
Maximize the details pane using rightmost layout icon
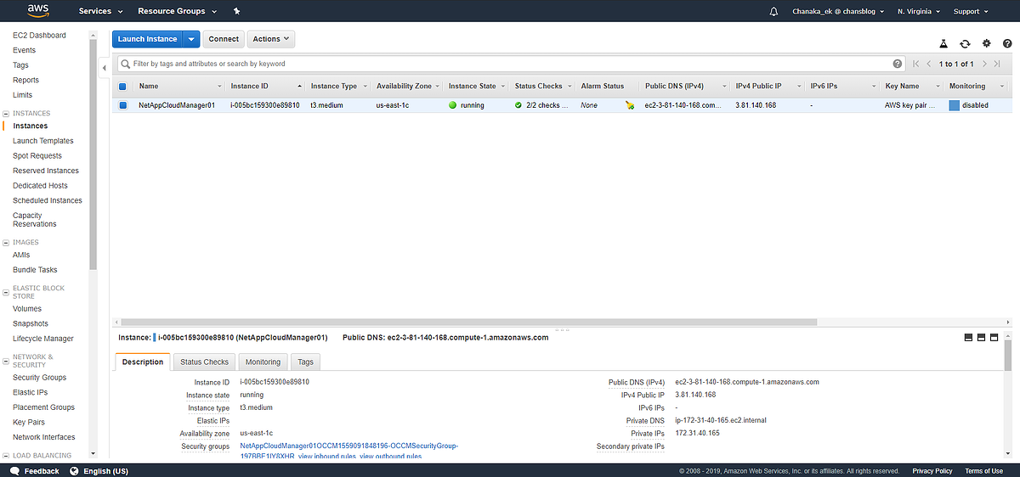coord(996,337)
